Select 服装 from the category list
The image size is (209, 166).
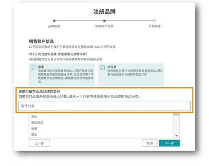click(34, 135)
